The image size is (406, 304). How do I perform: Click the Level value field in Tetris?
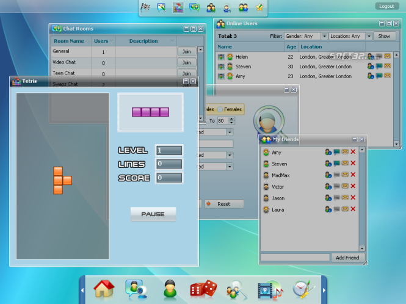(x=169, y=150)
